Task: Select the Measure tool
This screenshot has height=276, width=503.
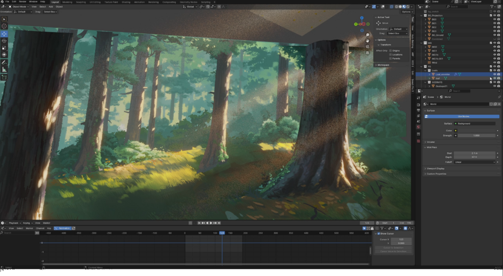Action: tap(4, 69)
